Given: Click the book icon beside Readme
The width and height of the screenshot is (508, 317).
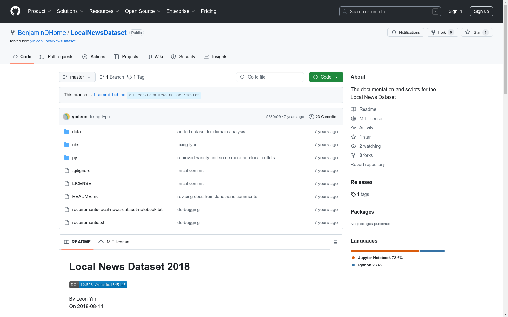Looking at the screenshot, I should click(353, 109).
